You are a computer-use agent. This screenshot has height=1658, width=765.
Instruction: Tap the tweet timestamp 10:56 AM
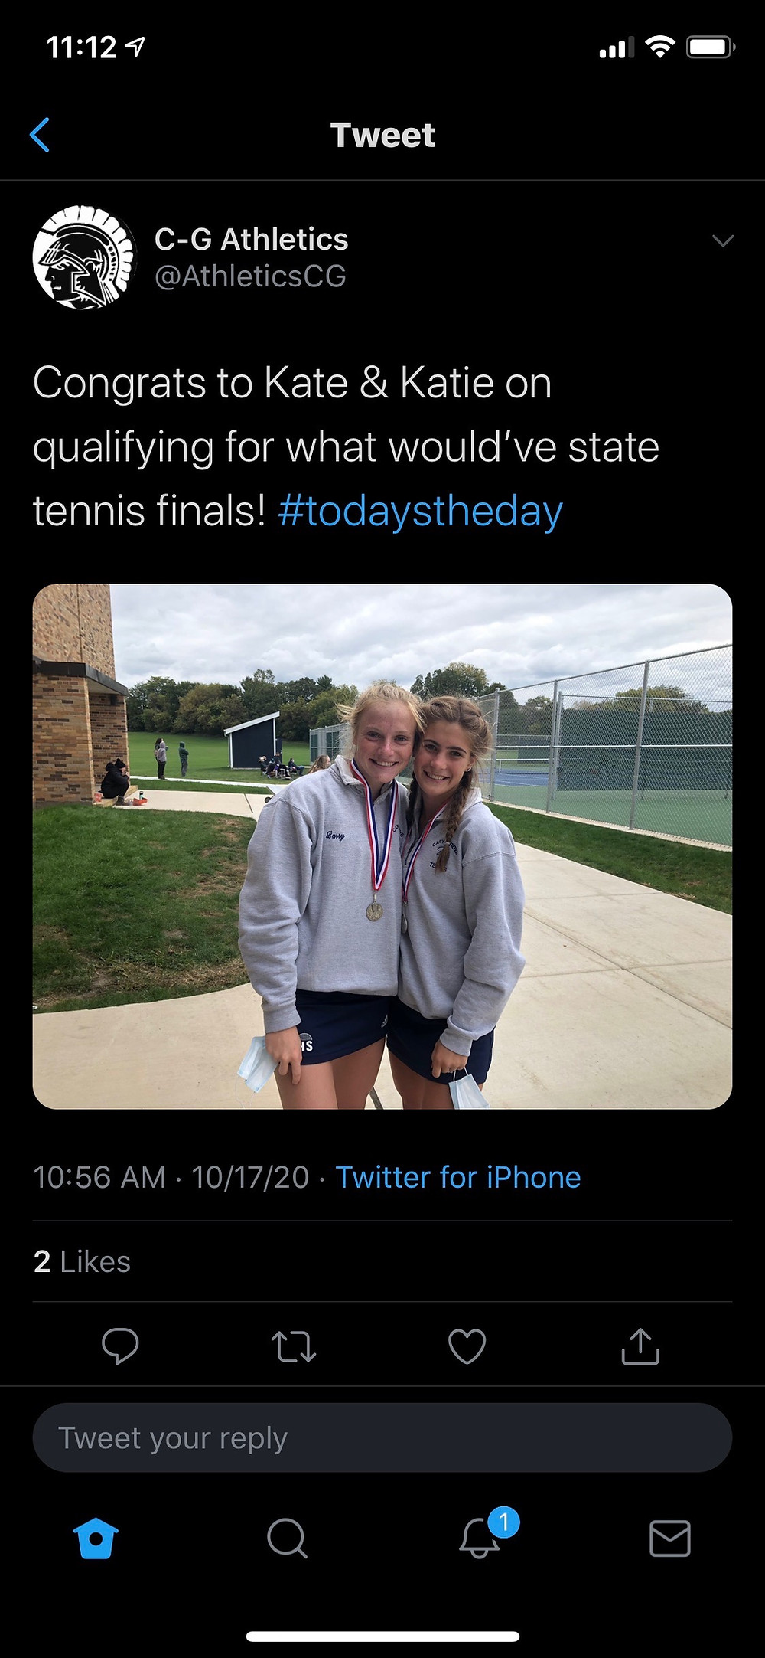(99, 1177)
